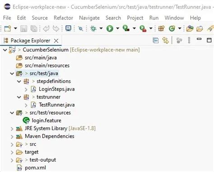This screenshot has height=172, width=214.
Task: Select TestRunner.java file
Action: click(57, 105)
